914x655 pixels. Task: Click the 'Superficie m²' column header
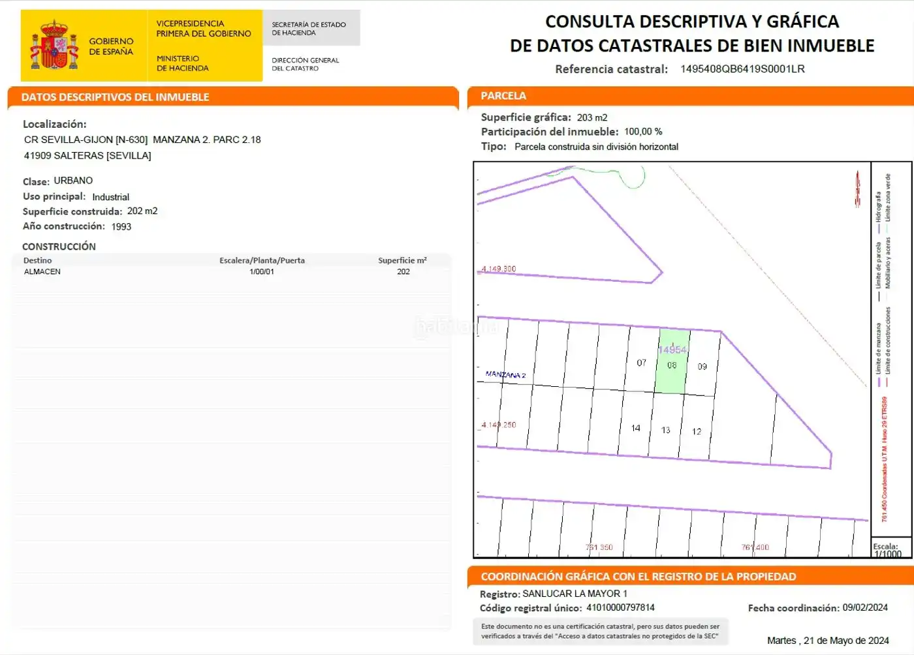point(402,260)
